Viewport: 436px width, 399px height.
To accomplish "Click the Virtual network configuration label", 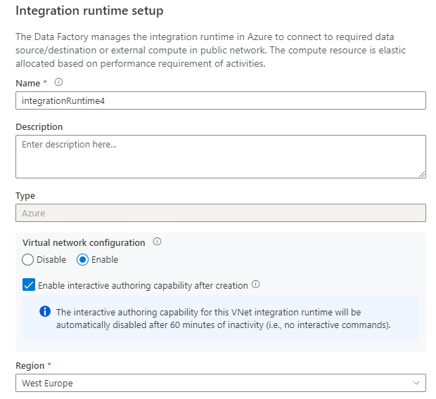I will click(84, 242).
